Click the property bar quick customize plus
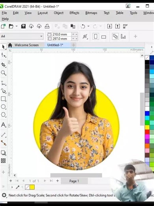The image size is (154, 206). pos(135,36)
